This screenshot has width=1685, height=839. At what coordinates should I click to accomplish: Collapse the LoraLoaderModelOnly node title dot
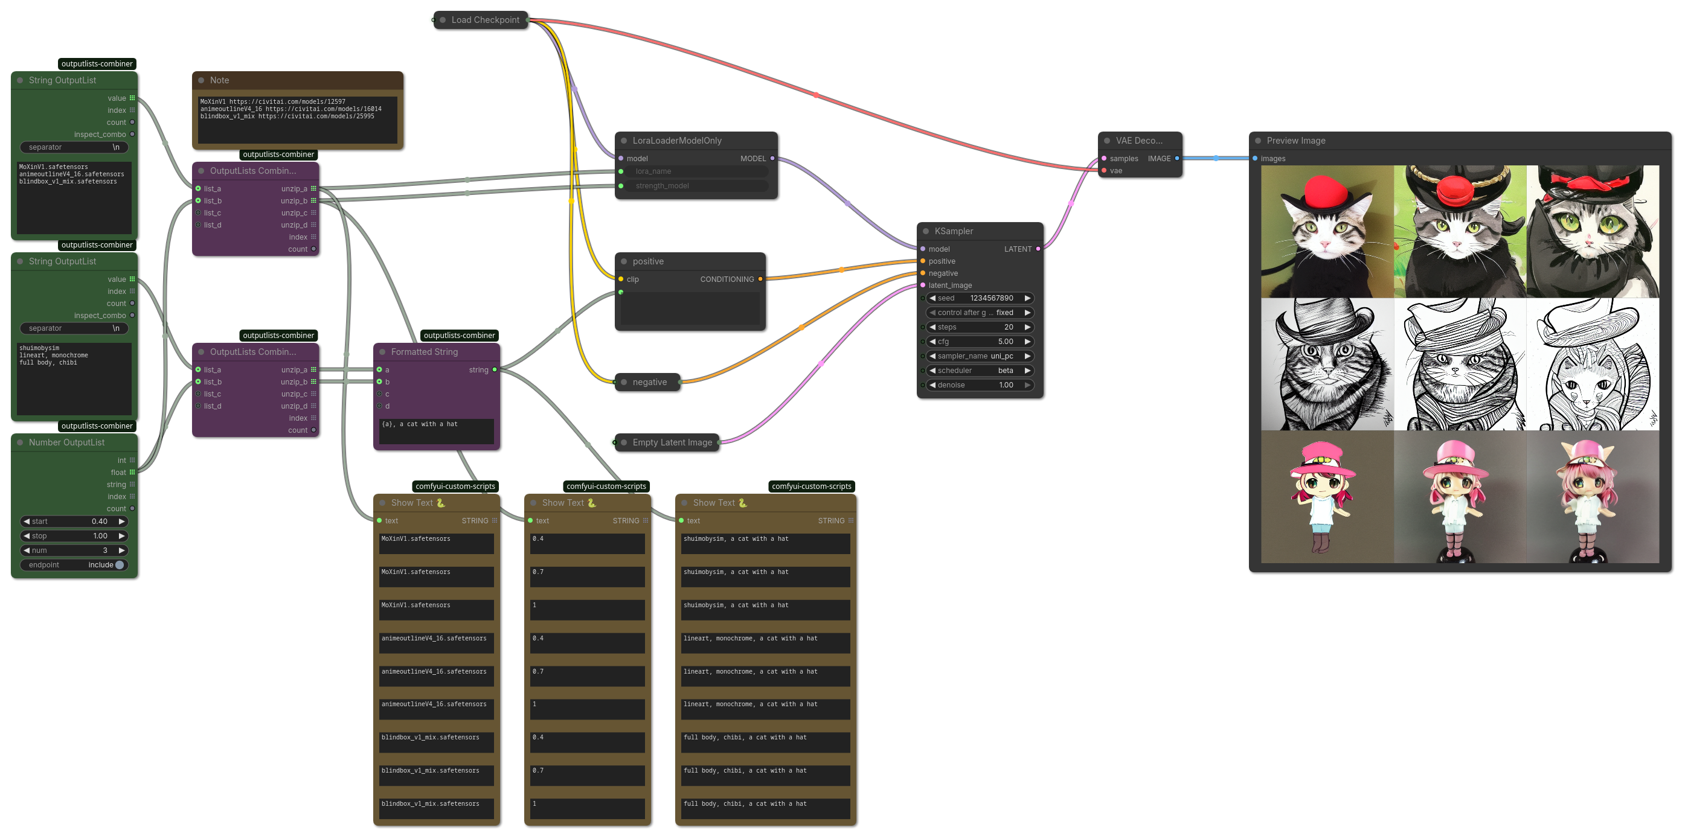(x=624, y=141)
